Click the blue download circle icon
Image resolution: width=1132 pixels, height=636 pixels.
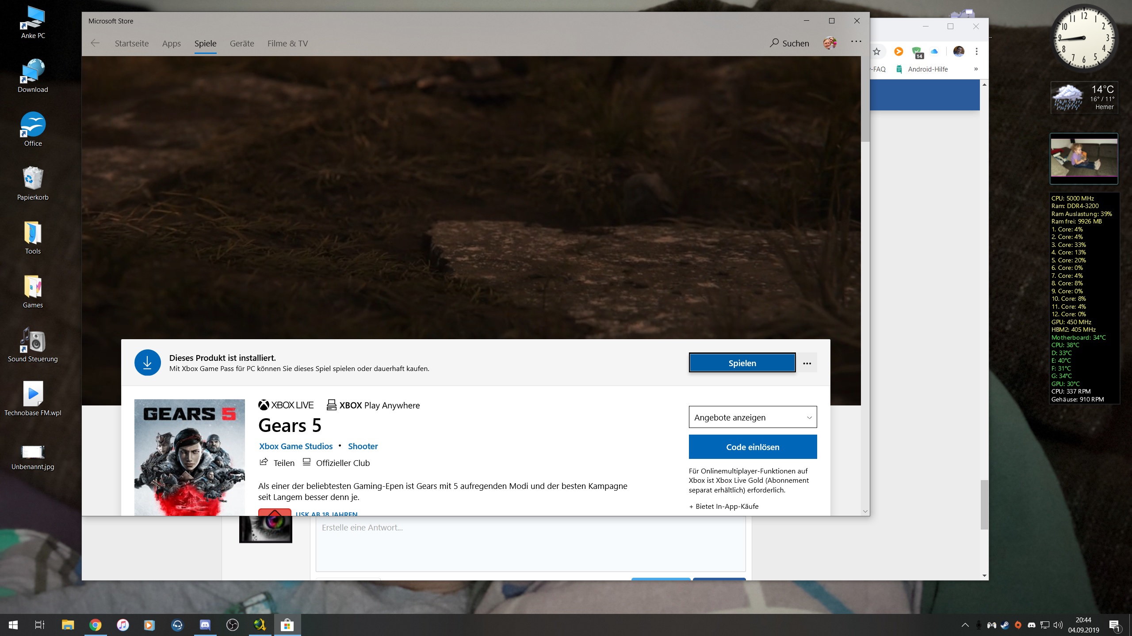(x=147, y=363)
